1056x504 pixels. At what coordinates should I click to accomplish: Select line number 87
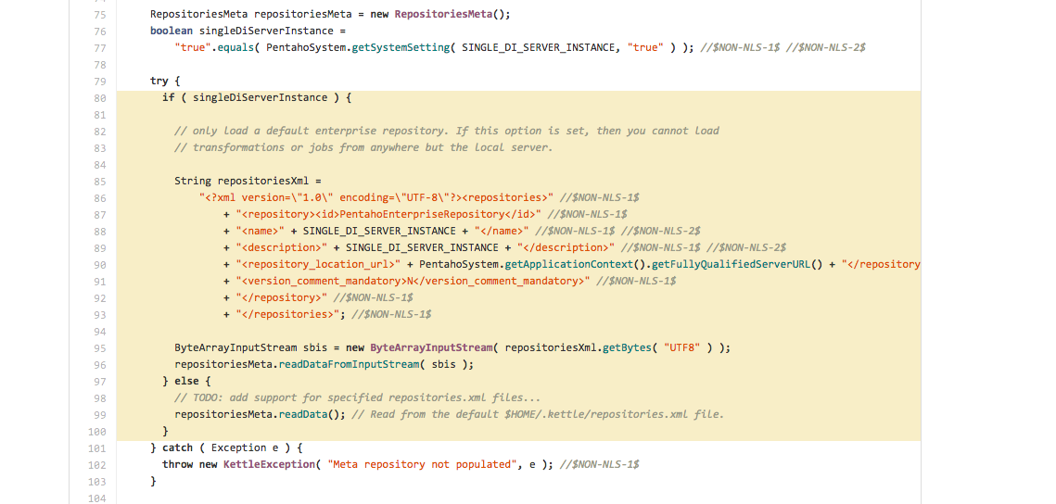pyautogui.click(x=100, y=215)
